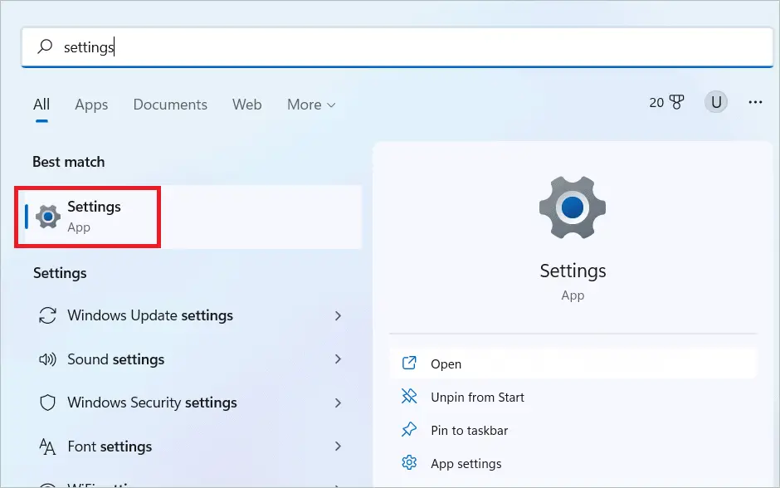The width and height of the screenshot is (780, 488).
Task: Click the Settings section heading in the results list
Action: click(60, 273)
